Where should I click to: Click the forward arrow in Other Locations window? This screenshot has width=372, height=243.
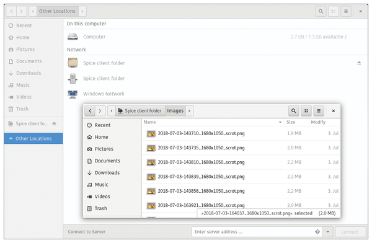[21, 11]
